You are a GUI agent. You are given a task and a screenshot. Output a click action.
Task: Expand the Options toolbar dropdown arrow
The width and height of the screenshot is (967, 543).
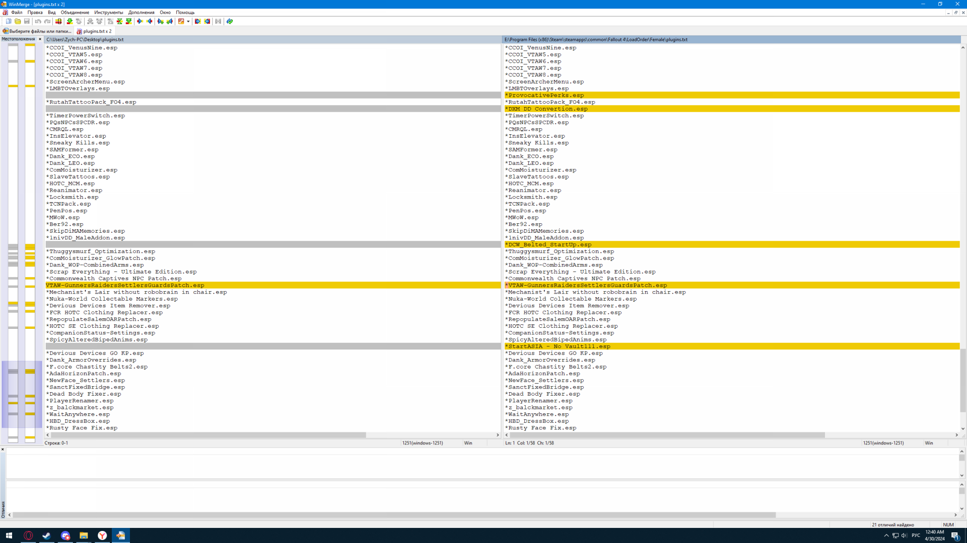[x=188, y=21]
